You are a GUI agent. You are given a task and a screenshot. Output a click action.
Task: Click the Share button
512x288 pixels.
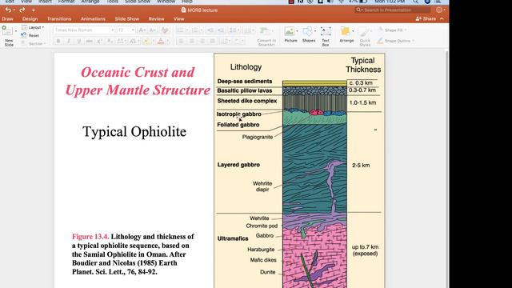pyautogui.click(x=426, y=18)
